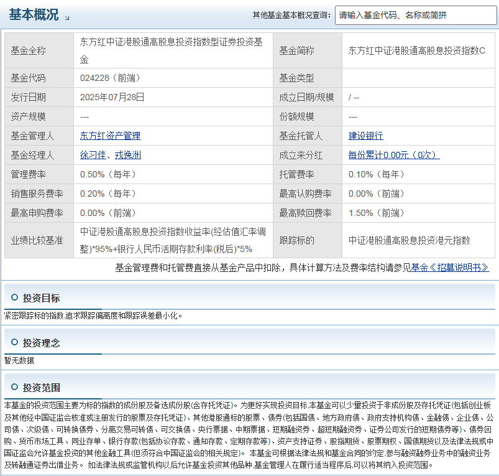Click the 投资理念 section title
This screenshot has width=499, height=476.
coord(41,343)
